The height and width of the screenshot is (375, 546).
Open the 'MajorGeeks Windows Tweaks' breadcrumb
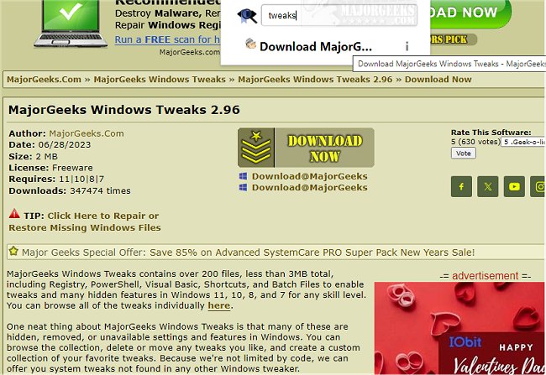point(160,80)
